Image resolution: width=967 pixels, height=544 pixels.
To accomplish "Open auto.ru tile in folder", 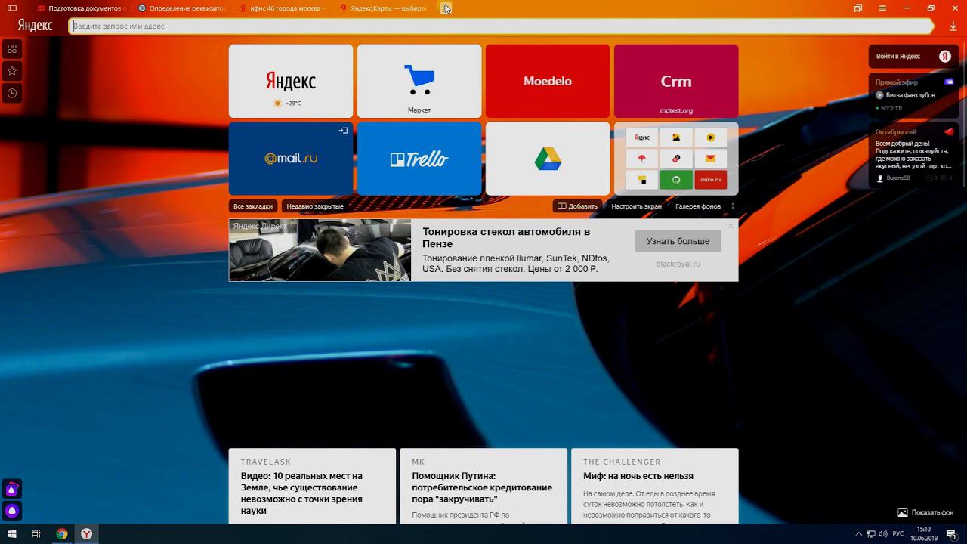I will tap(710, 180).
